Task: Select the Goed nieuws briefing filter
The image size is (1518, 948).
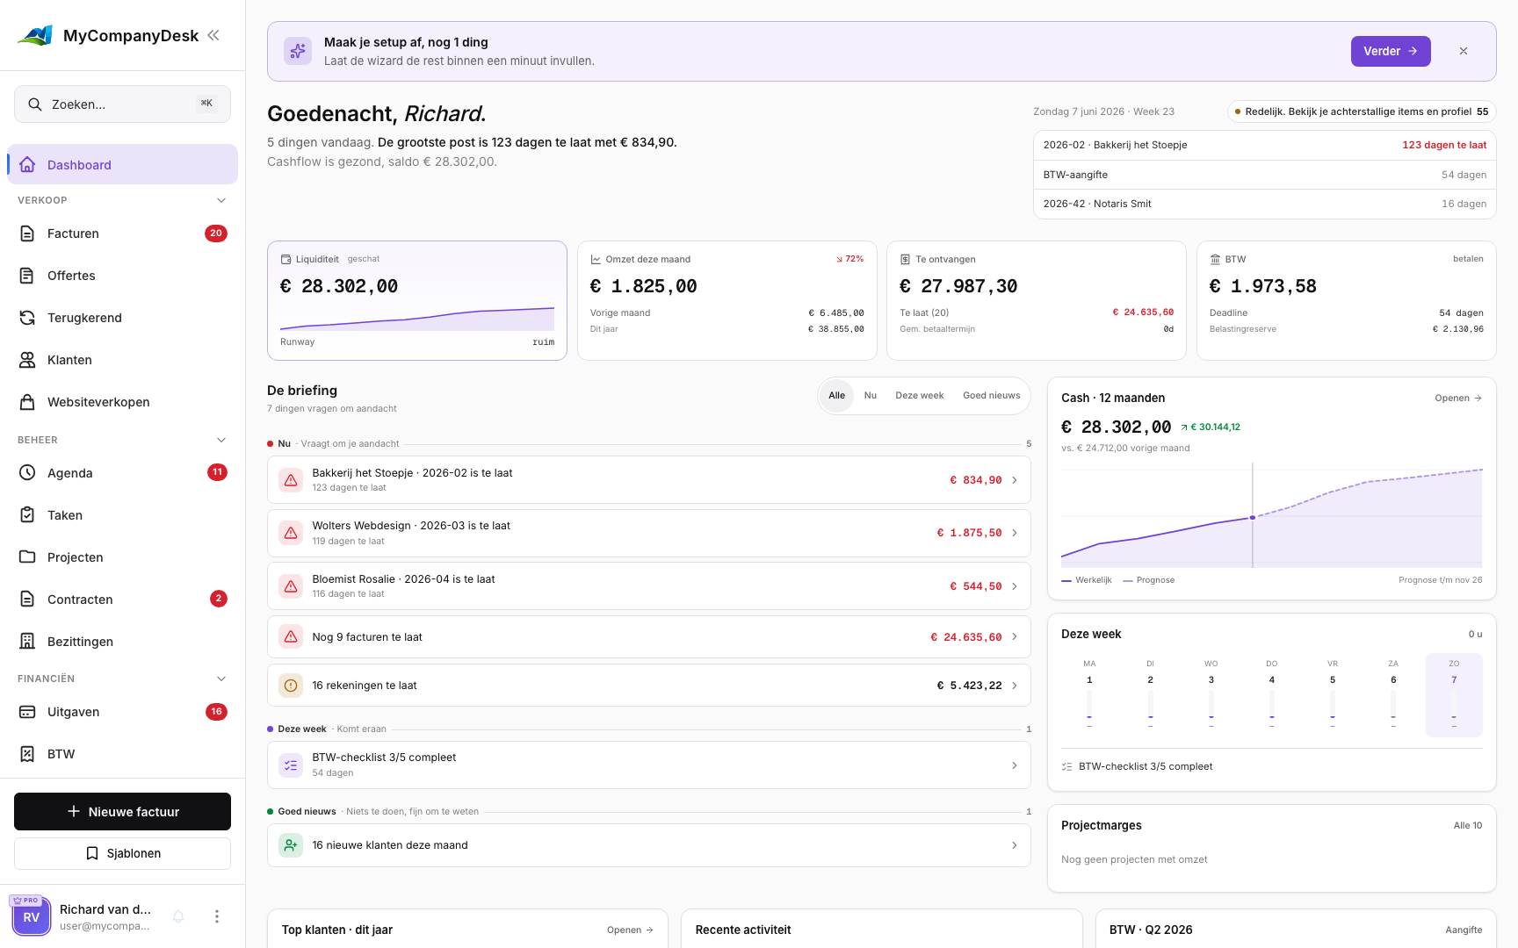Action: click(992, 396)
